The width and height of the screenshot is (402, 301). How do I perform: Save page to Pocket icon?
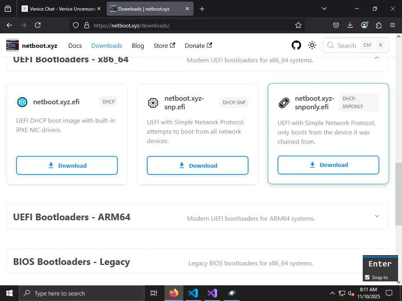[336, 25]
